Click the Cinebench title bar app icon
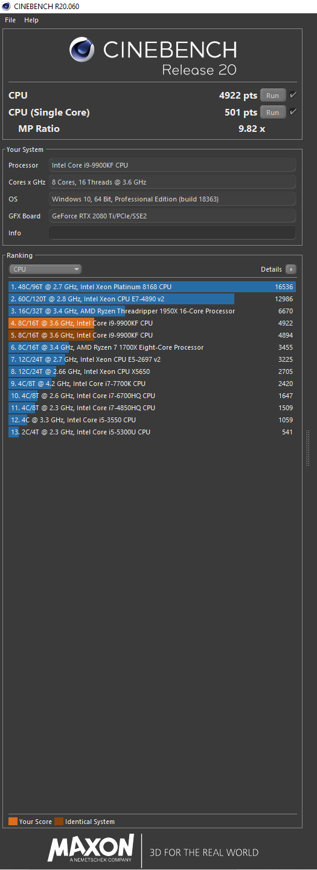This screenshot has height=870, width=317. coord(7,6)
